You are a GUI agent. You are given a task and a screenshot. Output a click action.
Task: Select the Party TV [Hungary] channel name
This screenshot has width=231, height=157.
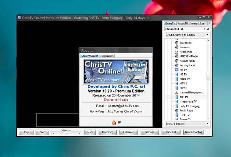(x=190, y=106)
